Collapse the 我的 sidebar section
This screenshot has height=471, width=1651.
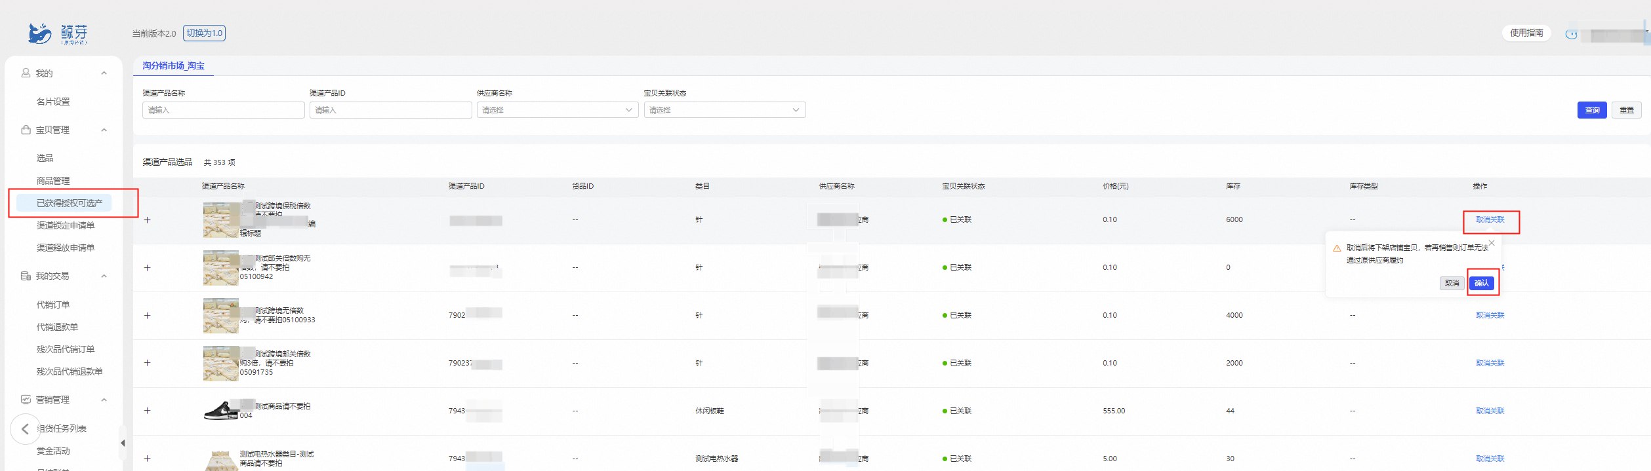point(104,73)
